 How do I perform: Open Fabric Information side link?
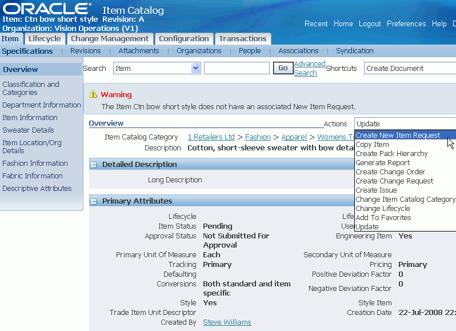[33, 176]
